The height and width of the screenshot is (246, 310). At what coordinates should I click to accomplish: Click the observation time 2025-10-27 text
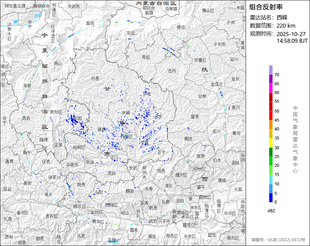[291, 34]
